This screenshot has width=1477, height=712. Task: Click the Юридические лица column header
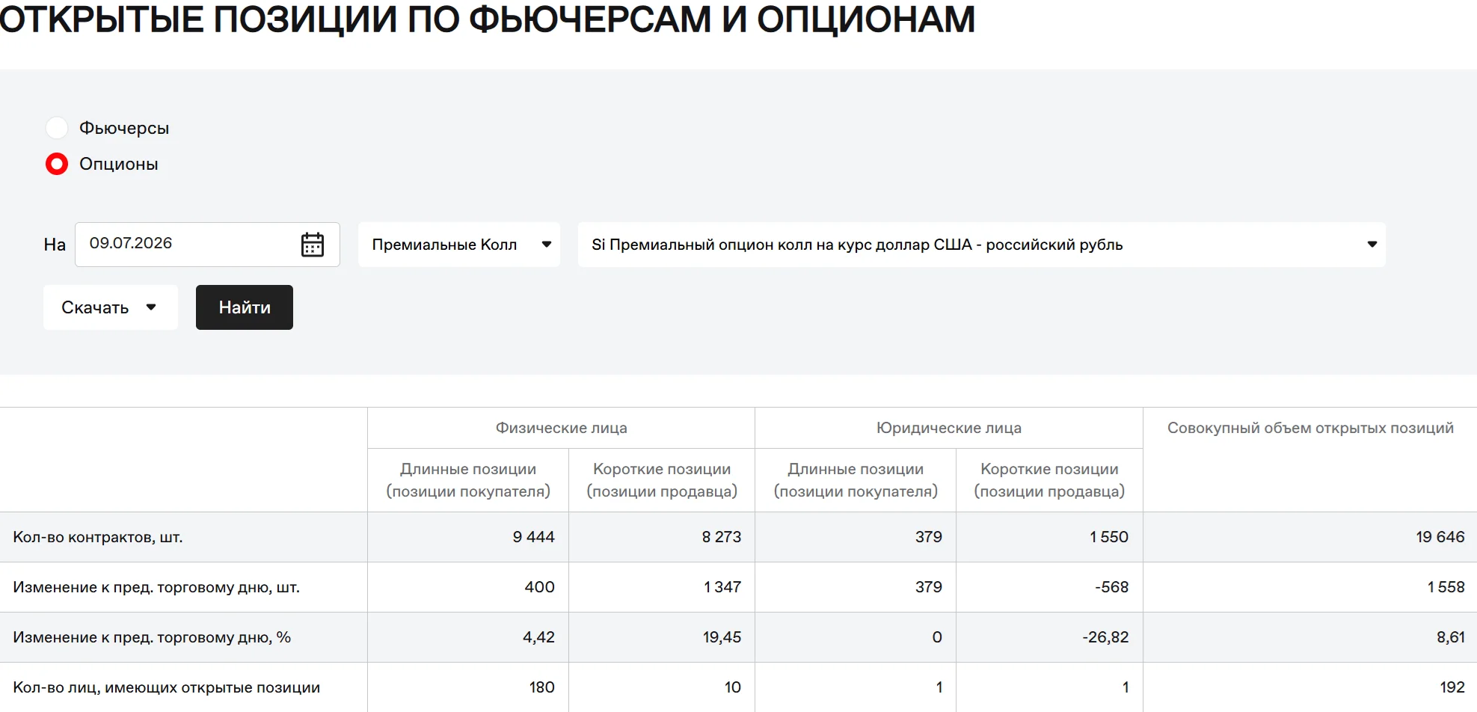[949, 428]
